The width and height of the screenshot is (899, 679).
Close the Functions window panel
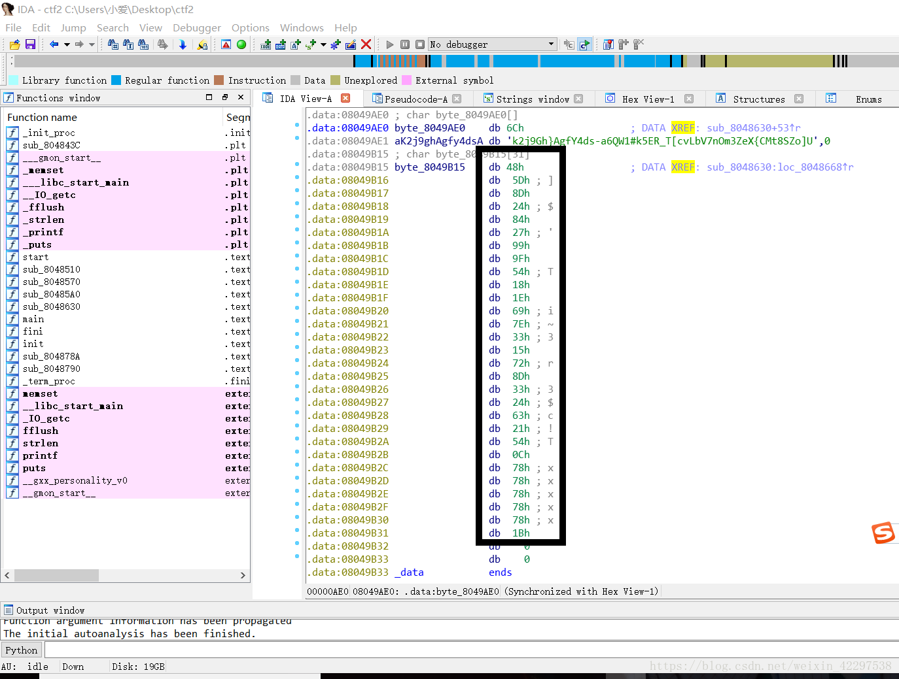(241, 97)
